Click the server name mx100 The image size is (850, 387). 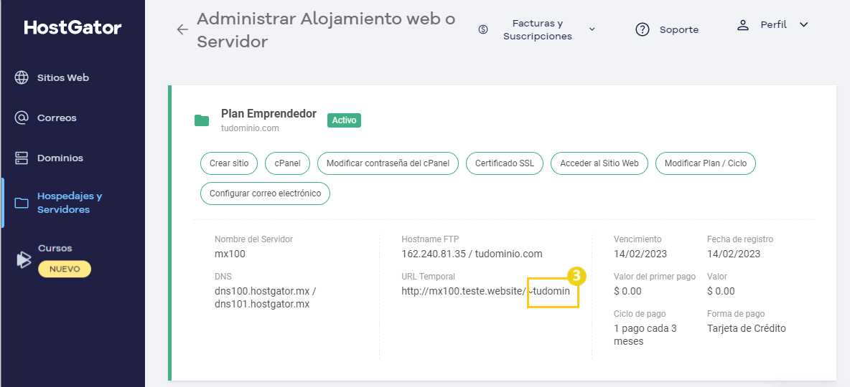228,253
